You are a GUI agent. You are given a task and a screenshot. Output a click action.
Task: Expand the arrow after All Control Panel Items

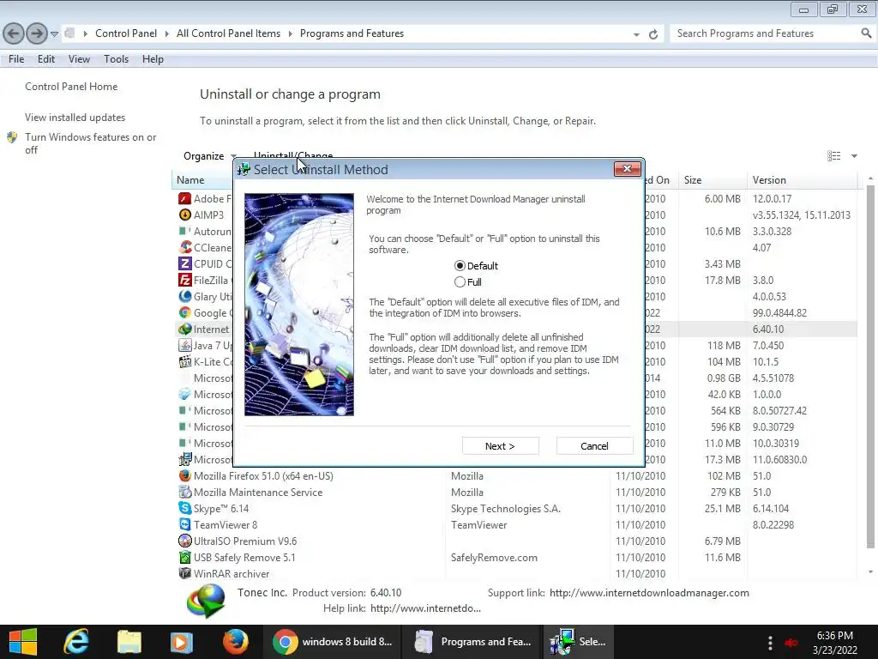pos(290,33)
